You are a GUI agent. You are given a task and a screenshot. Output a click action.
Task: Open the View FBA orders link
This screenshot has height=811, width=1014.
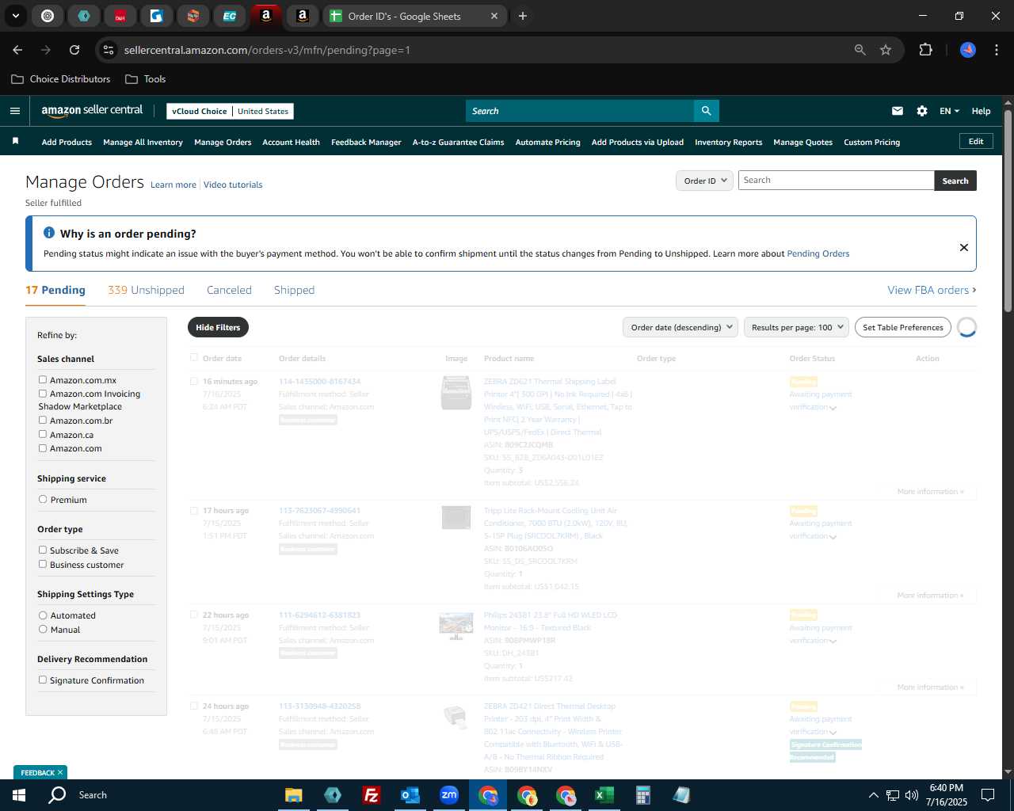[932, 290]
